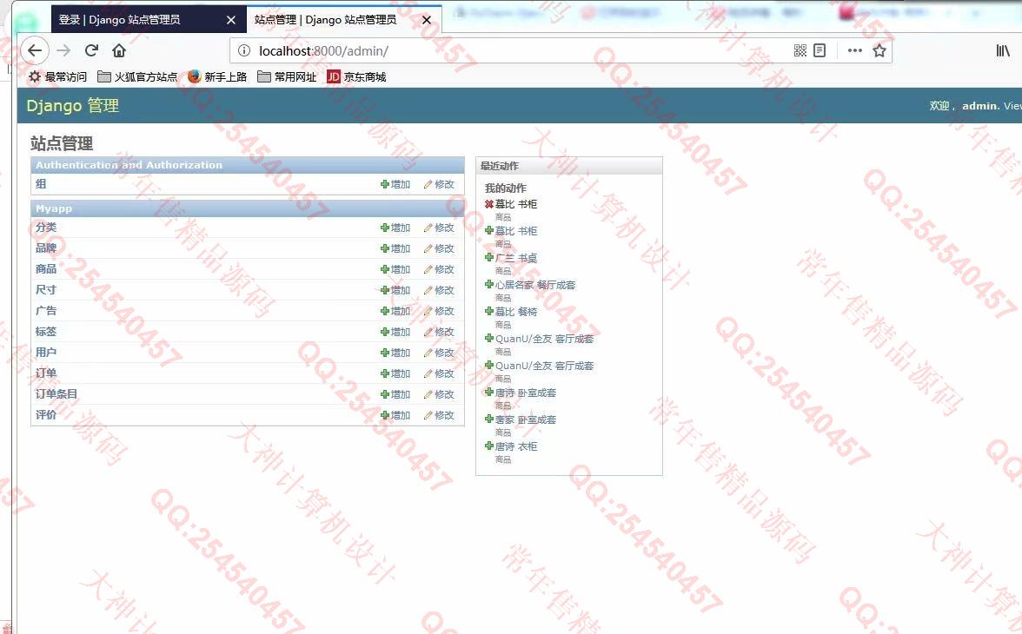Open the library sidebar icon
Screen dimensions: 1022x634
[x=1003, y=51]
